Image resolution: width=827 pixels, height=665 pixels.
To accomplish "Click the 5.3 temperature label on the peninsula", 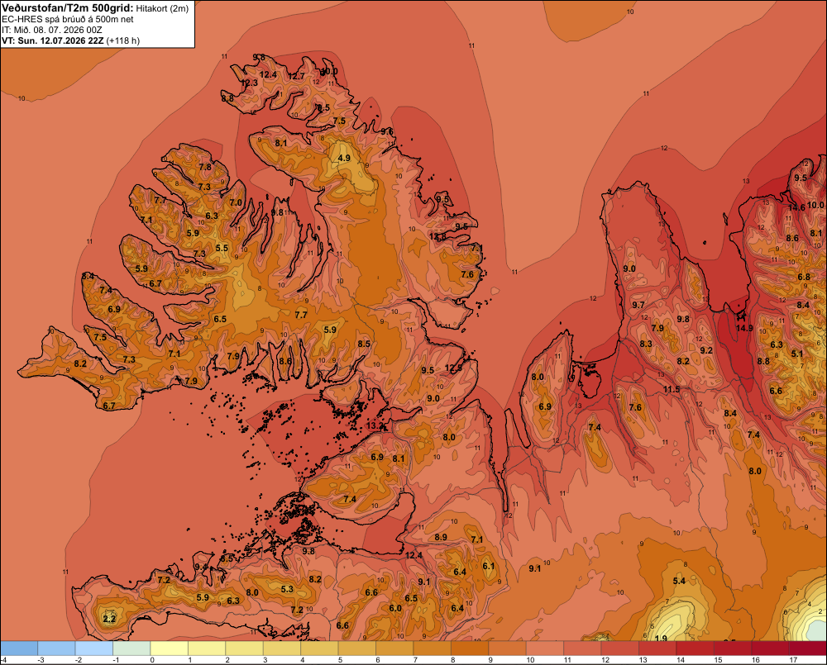I will click(x=287, y=589).
